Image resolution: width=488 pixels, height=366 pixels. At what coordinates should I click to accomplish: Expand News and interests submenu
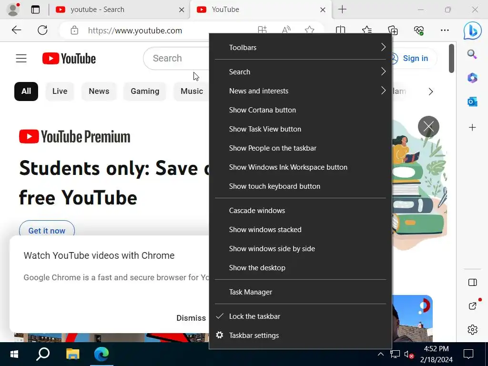click(x=300, y=91)
